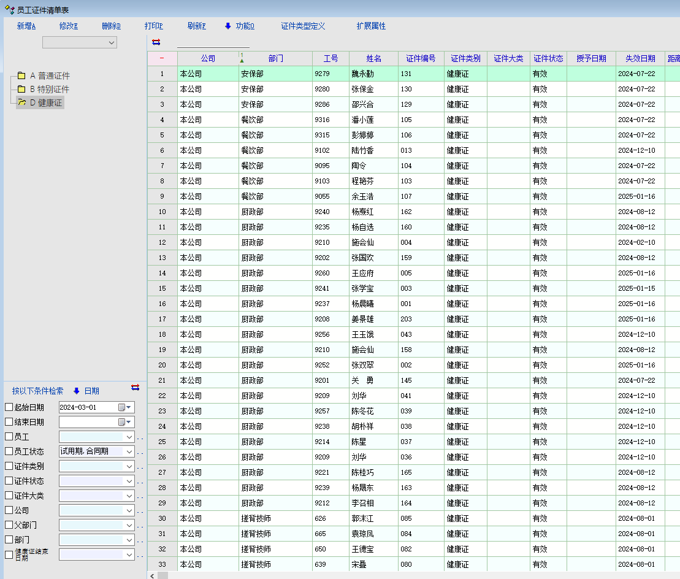Click the swap arrows icon in search panel
This screenshot has width=680, height=579.
[135, 387]
